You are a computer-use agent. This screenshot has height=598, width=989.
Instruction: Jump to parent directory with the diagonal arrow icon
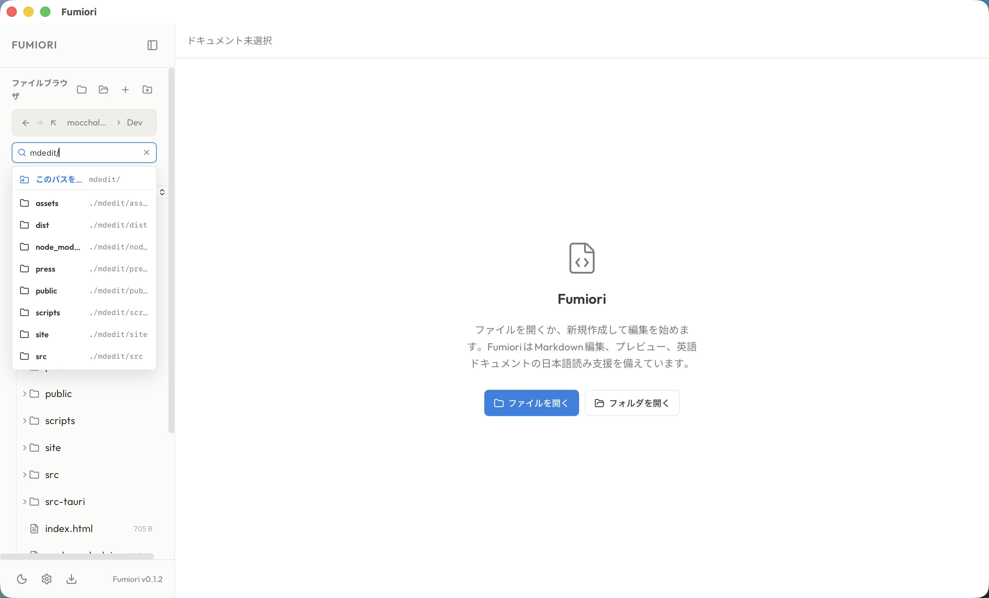pyautogui.click(x=53, y=123)
